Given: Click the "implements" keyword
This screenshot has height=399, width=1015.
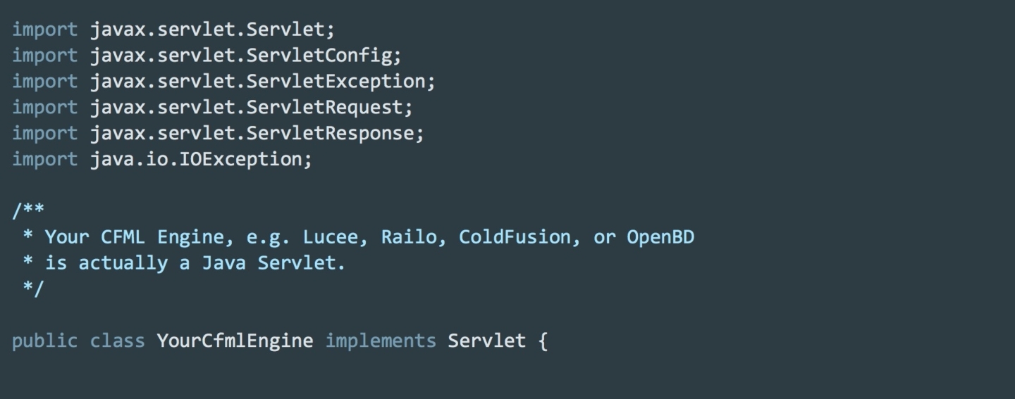Looking at the screenshot, I should point(381,341).
